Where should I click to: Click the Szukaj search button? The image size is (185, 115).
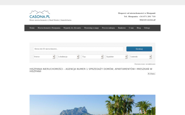[139, 49]
